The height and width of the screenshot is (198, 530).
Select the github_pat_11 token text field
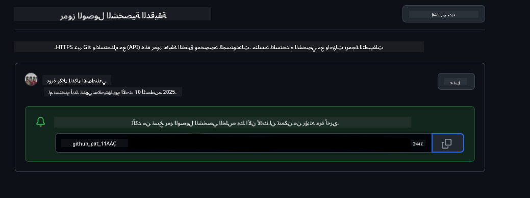[243, 143]
